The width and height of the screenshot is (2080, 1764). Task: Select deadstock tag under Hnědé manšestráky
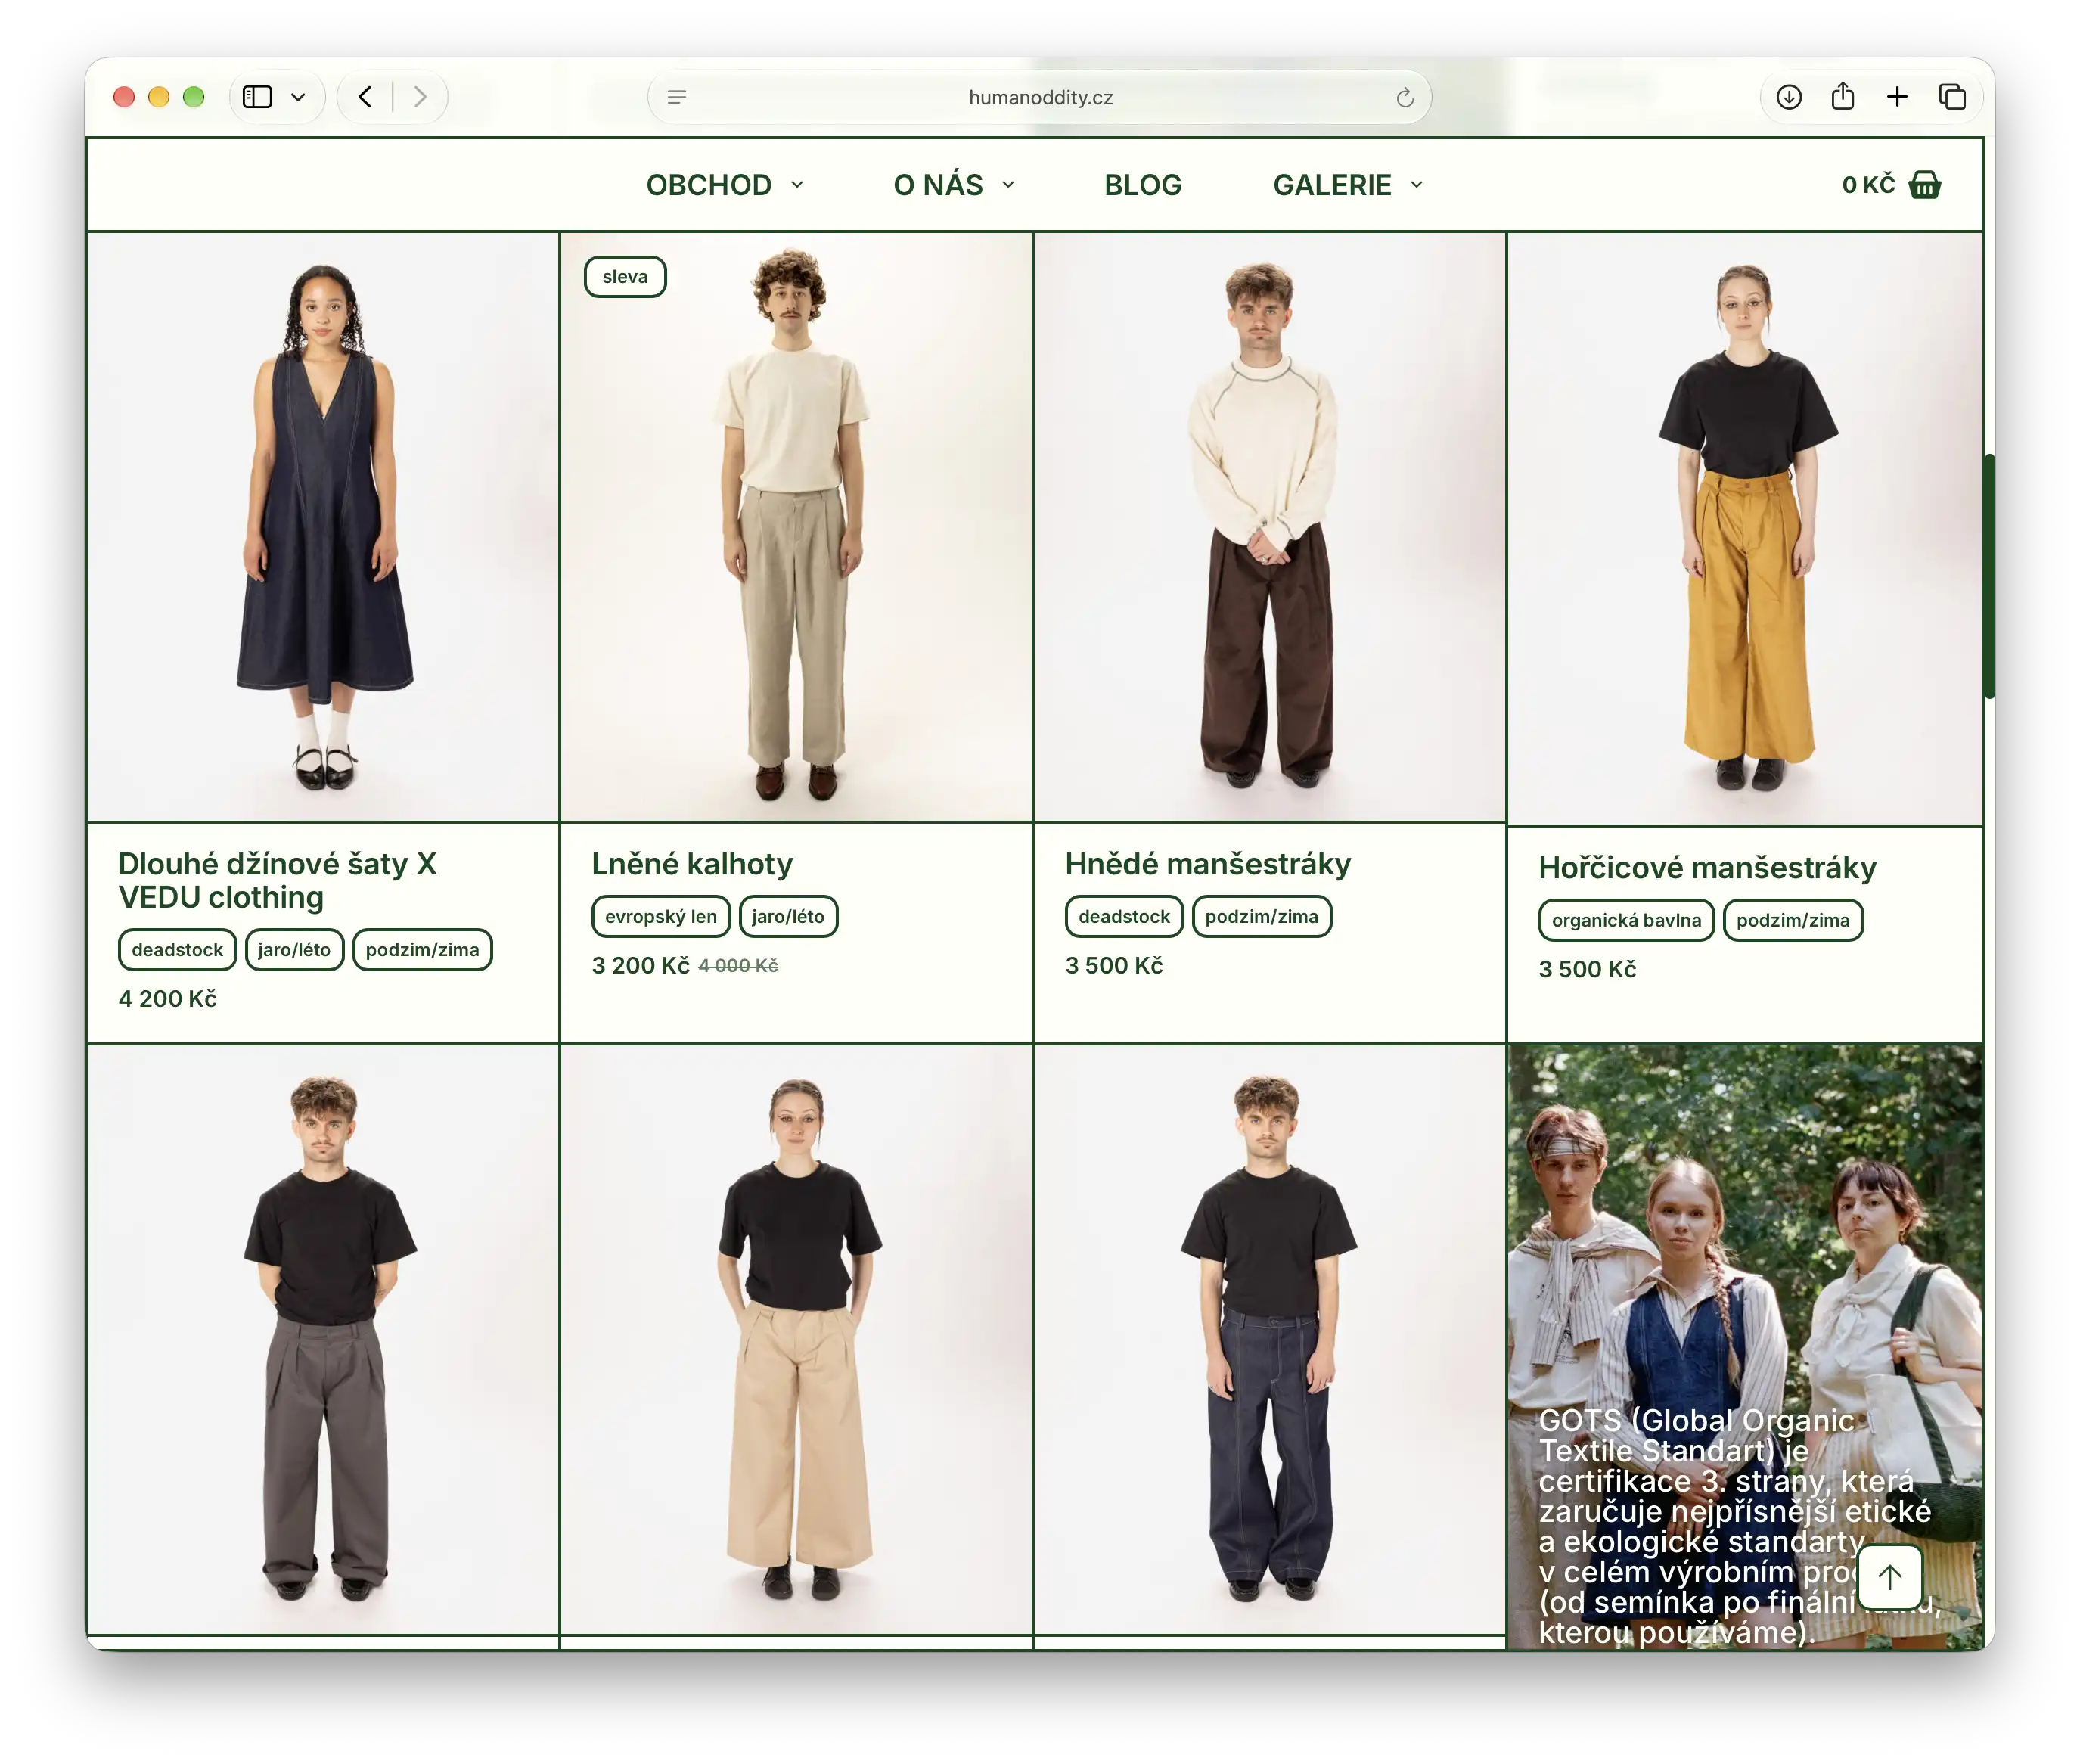pos(1123,916)
